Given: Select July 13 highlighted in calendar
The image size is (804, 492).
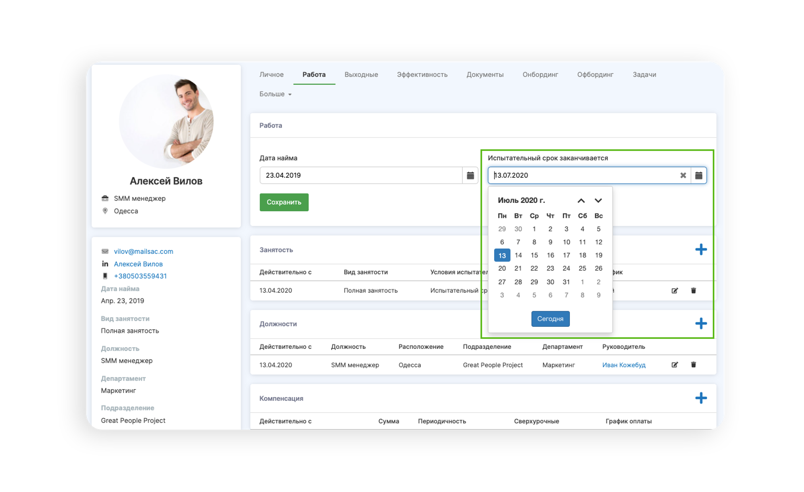Looking at the screenshot, I should point(502,255).
